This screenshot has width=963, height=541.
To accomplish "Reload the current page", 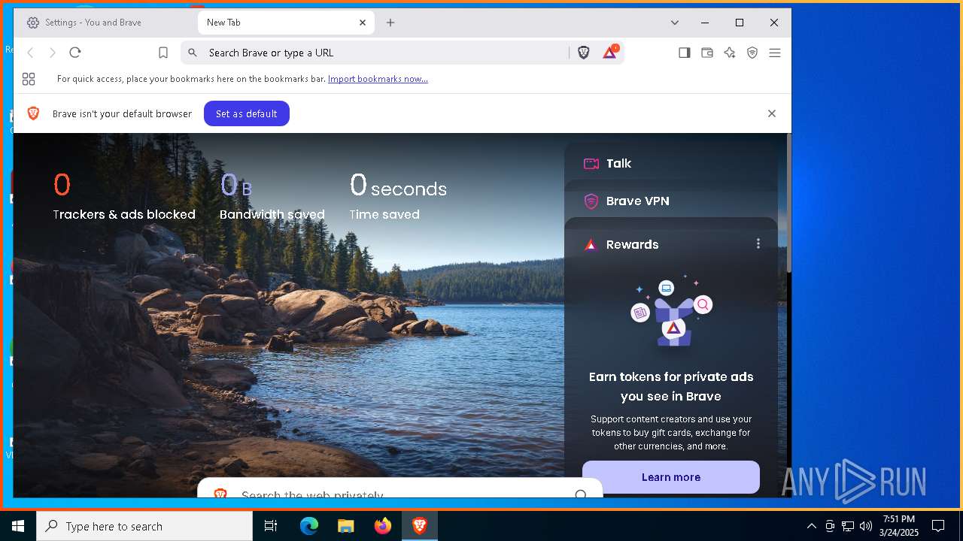I will (74, 53).
